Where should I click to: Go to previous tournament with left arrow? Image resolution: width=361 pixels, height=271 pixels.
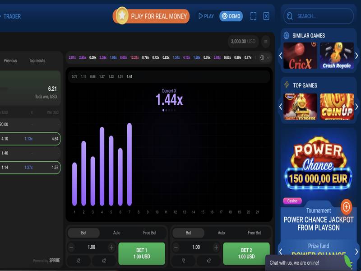(x=281, y=252)
